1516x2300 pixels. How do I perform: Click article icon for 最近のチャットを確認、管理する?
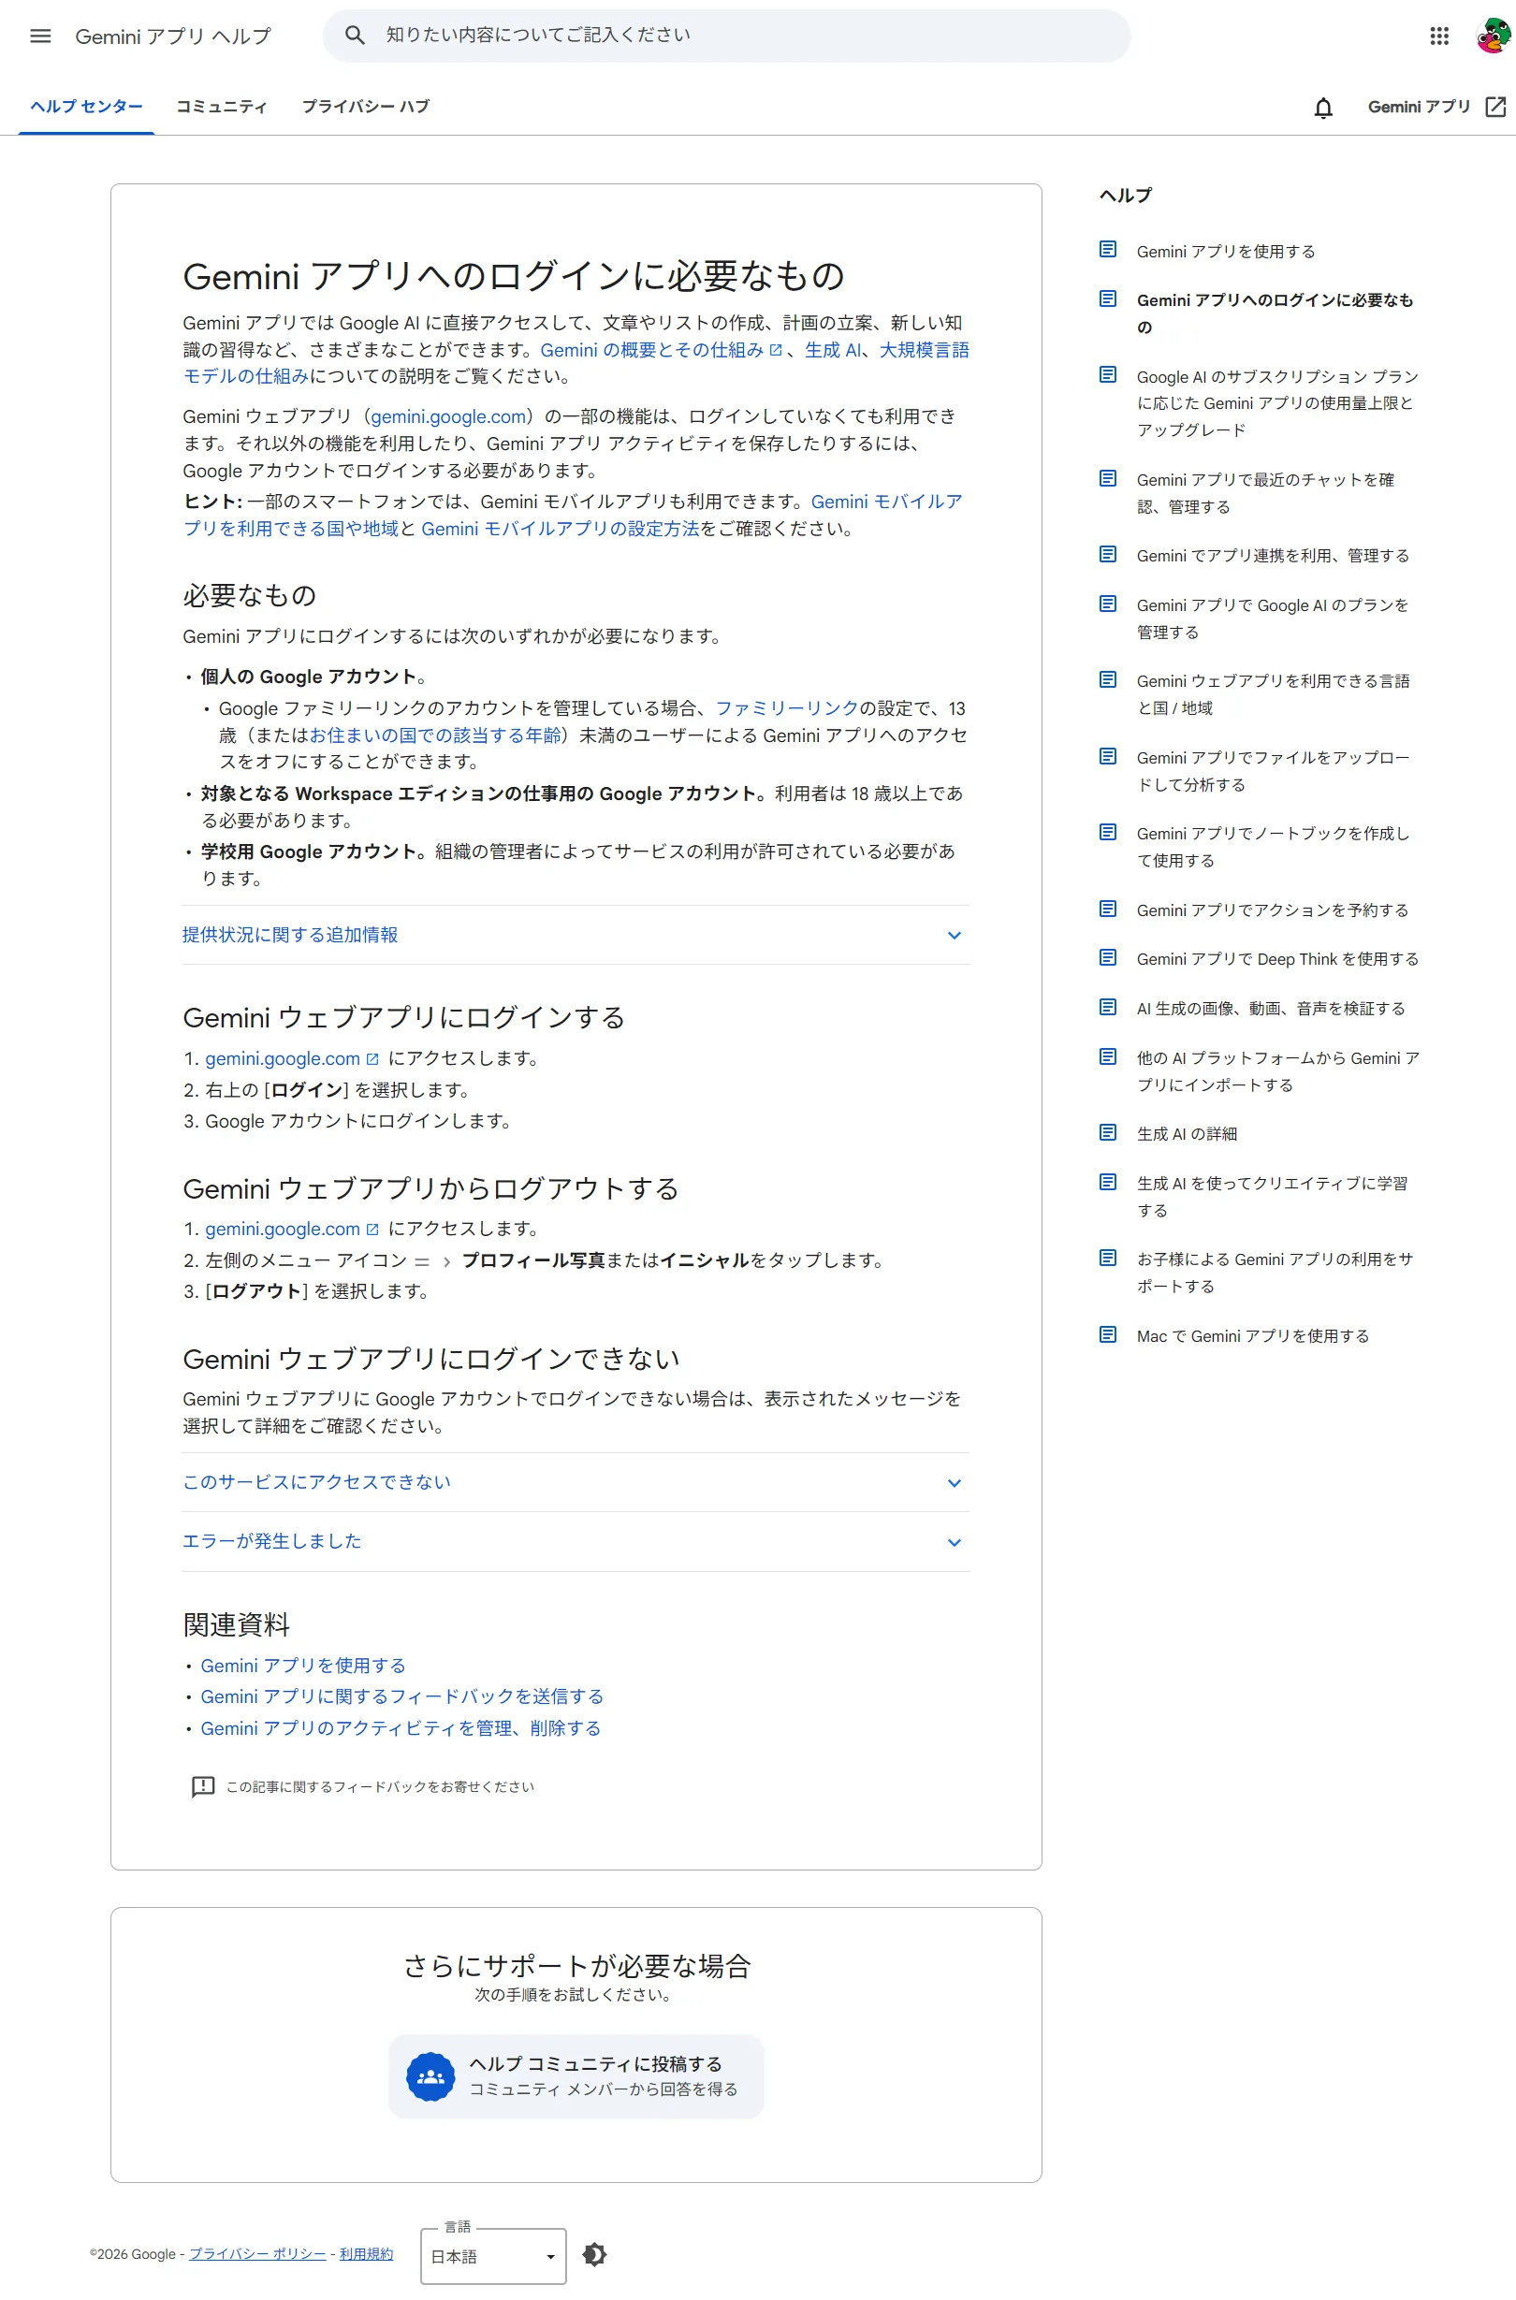[1108, 477]
